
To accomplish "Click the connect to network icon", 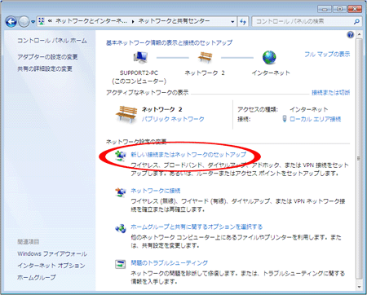I will (x=121, y=192).
